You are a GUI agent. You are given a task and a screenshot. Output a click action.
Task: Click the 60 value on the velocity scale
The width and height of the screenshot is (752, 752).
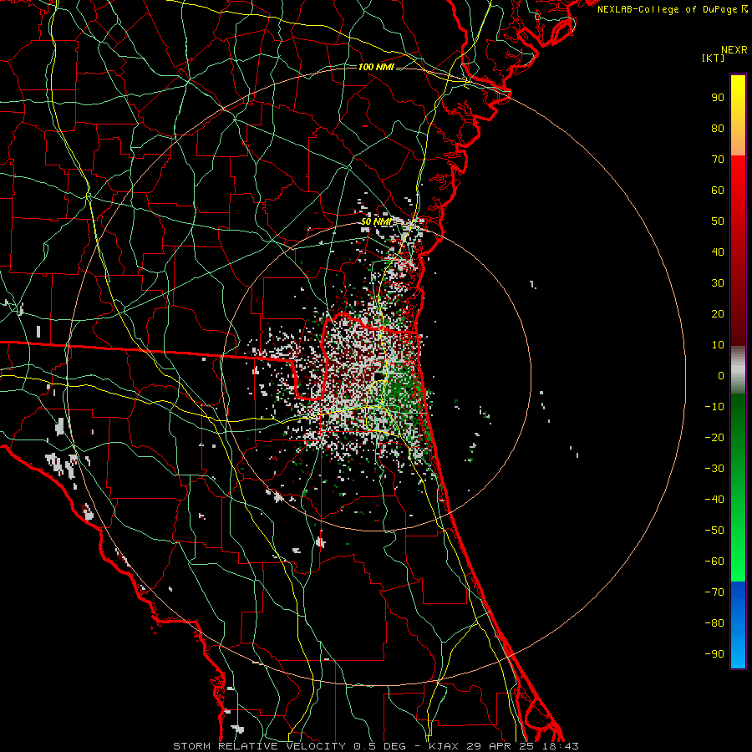[x=718, y=191]
